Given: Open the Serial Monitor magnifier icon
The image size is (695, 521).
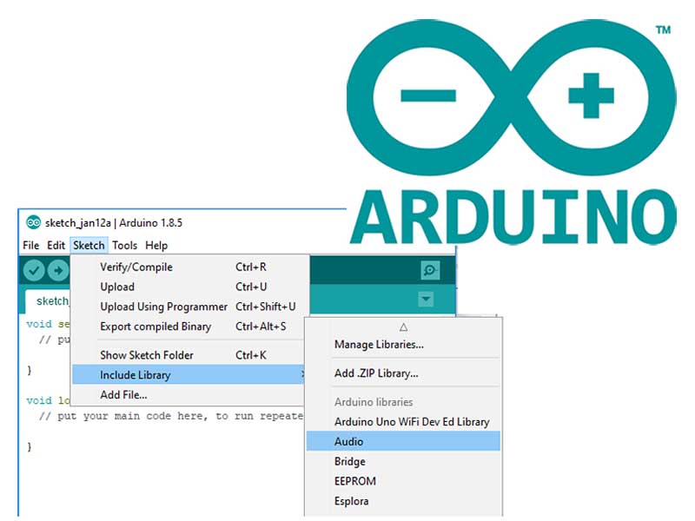Looking at the screenshot, I should [x=428, y=270].
